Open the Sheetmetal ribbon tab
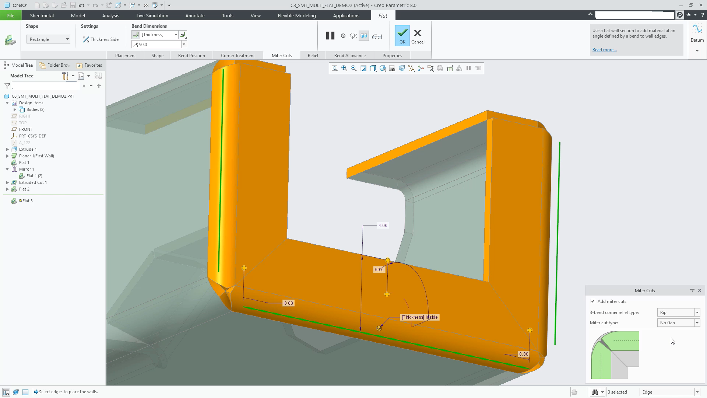Viewport: 707px width, 398px height. [x=42, y=15]
